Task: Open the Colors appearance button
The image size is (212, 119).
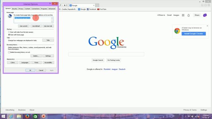Action: (x=13, y=62)
